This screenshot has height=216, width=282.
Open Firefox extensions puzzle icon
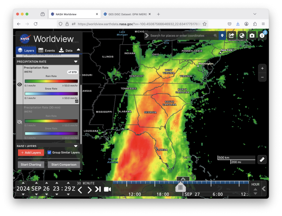pyautogui.click(x=255, y=24)
